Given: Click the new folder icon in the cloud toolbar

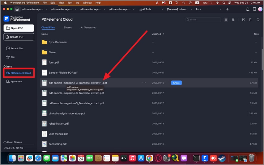Looking at the screenshot, I should pos(251,20).
